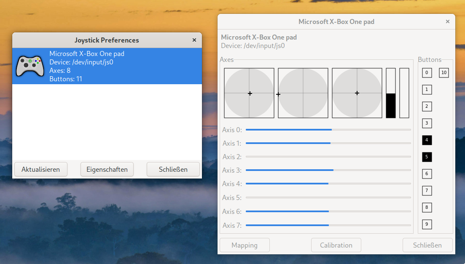Click button indicator 10
Viewport: 465px width, 264px height.
(443, 73)
